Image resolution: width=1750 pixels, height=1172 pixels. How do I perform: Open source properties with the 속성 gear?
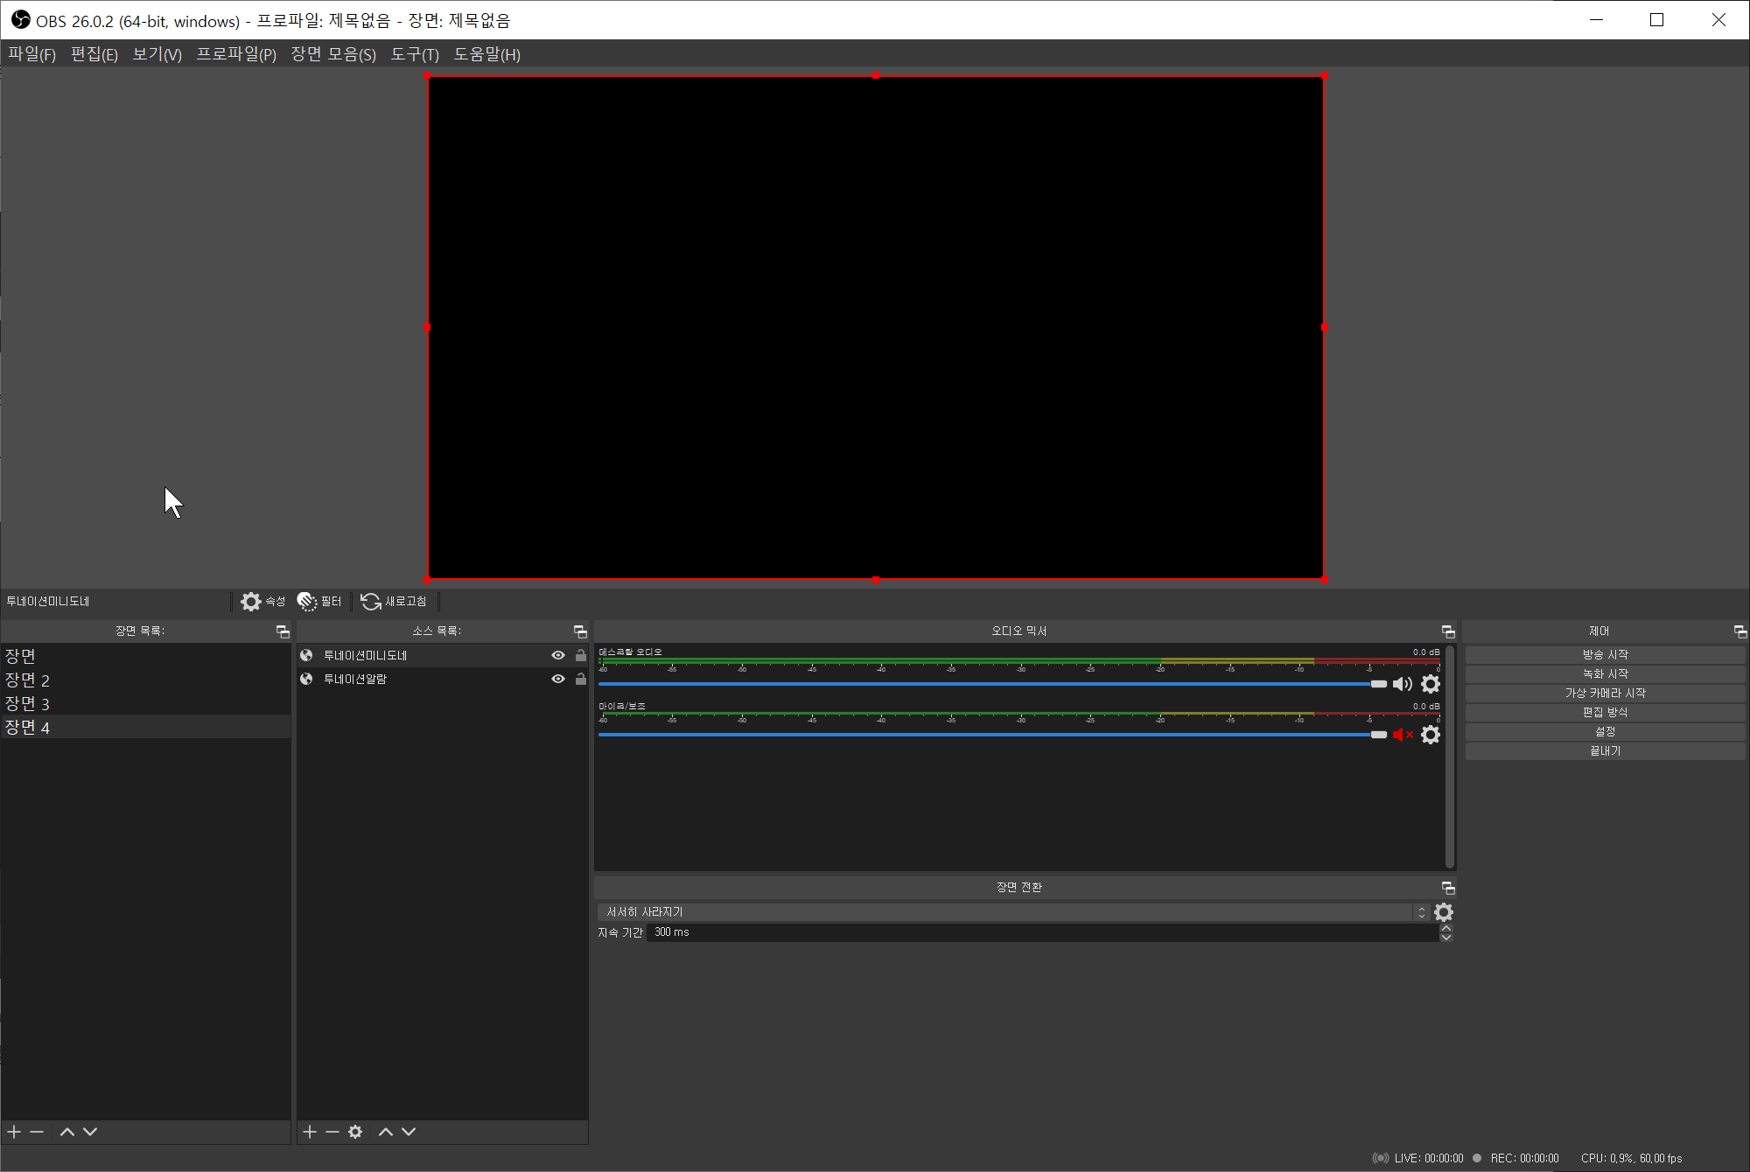click(251, 602)
